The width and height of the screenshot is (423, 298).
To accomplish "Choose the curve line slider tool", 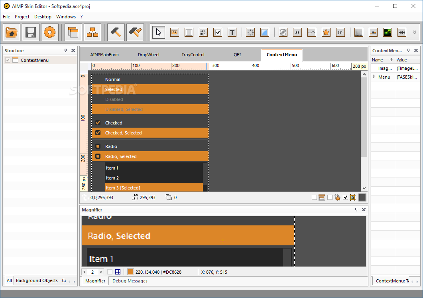I will (312, 33).
